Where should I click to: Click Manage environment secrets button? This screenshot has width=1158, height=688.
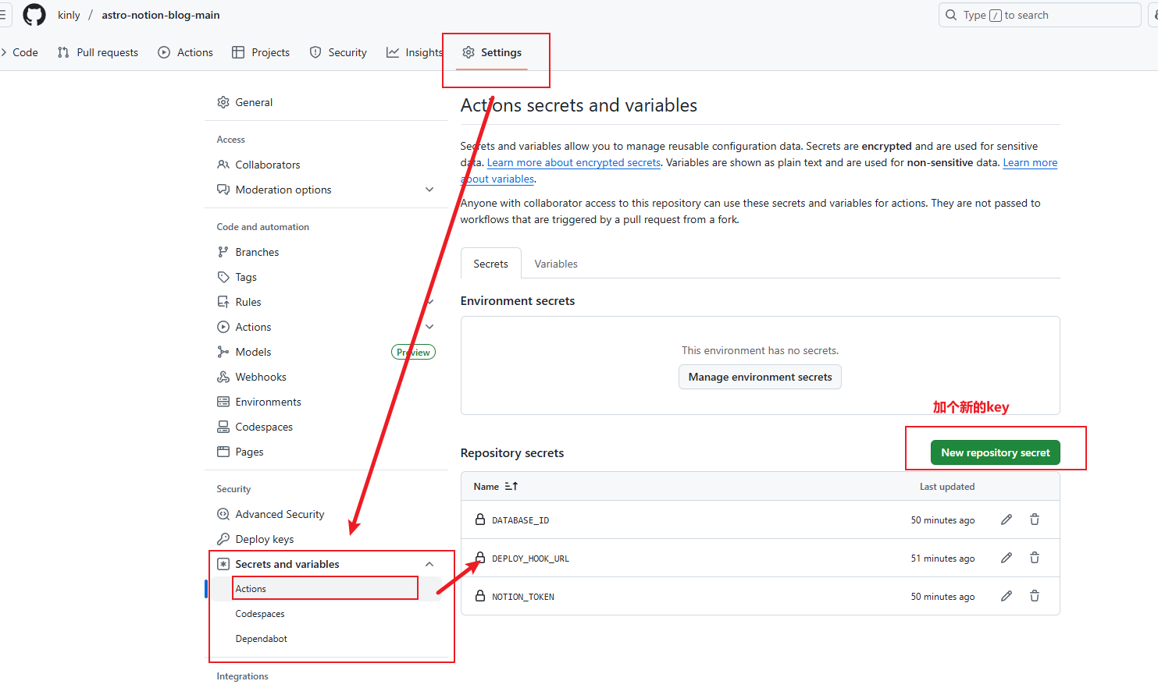(x=760, y=377)
